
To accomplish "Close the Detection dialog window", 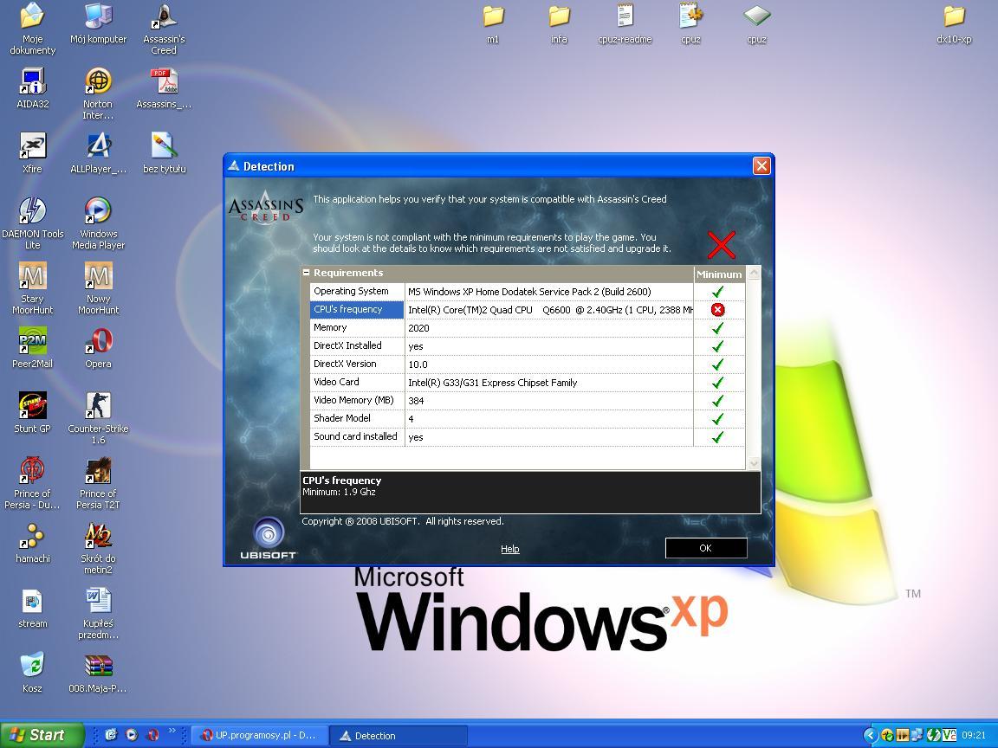I will click(x=761, y=166).
